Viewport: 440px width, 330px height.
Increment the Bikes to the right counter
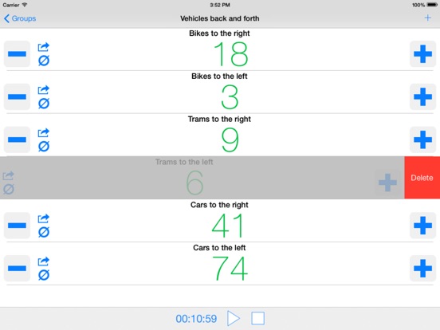(422, 54)
